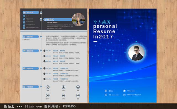Click the timeline node beside the blue name banner

tap(41, 20)
